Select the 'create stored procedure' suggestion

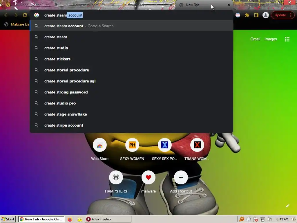coord(131,70)
